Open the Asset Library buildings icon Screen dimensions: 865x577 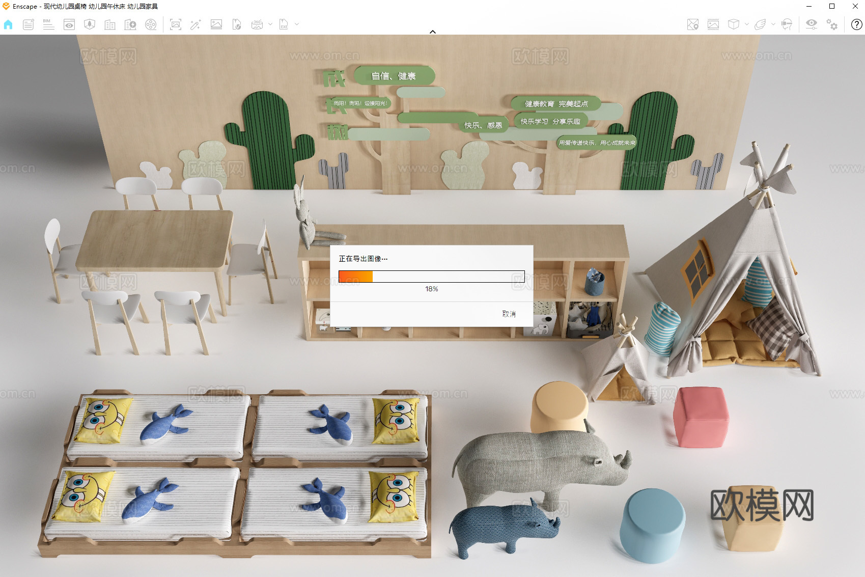click(110, 24)
